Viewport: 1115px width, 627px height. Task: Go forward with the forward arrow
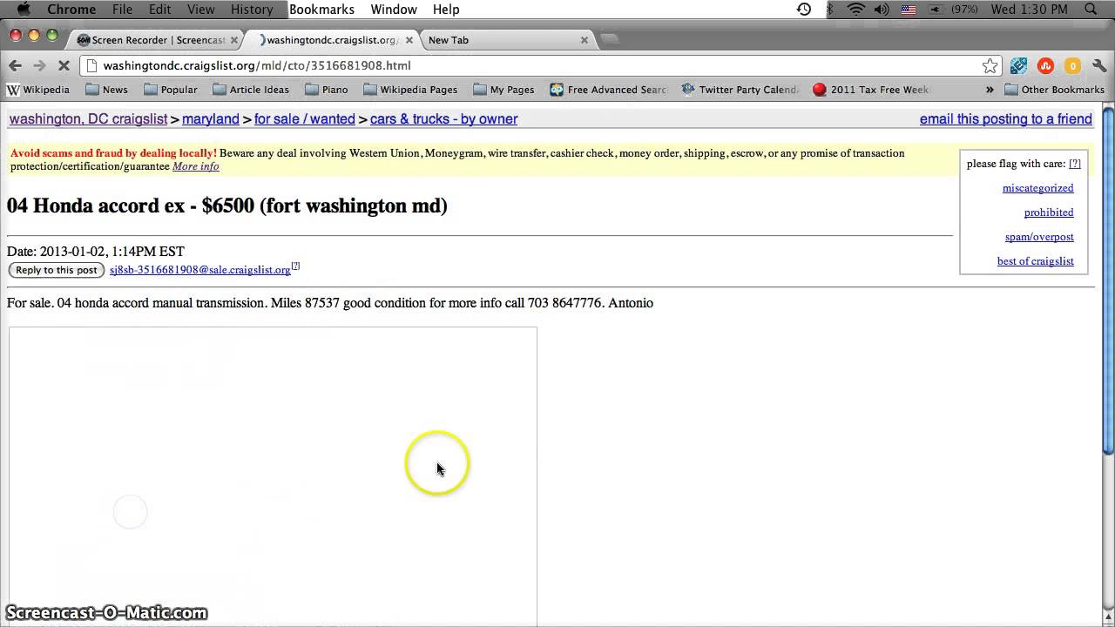tap(39, 65)
